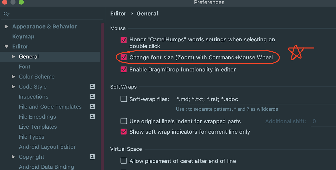Open the Keymap settings page
This screenshot has width=336, height=170.
(x=23, y=37)
